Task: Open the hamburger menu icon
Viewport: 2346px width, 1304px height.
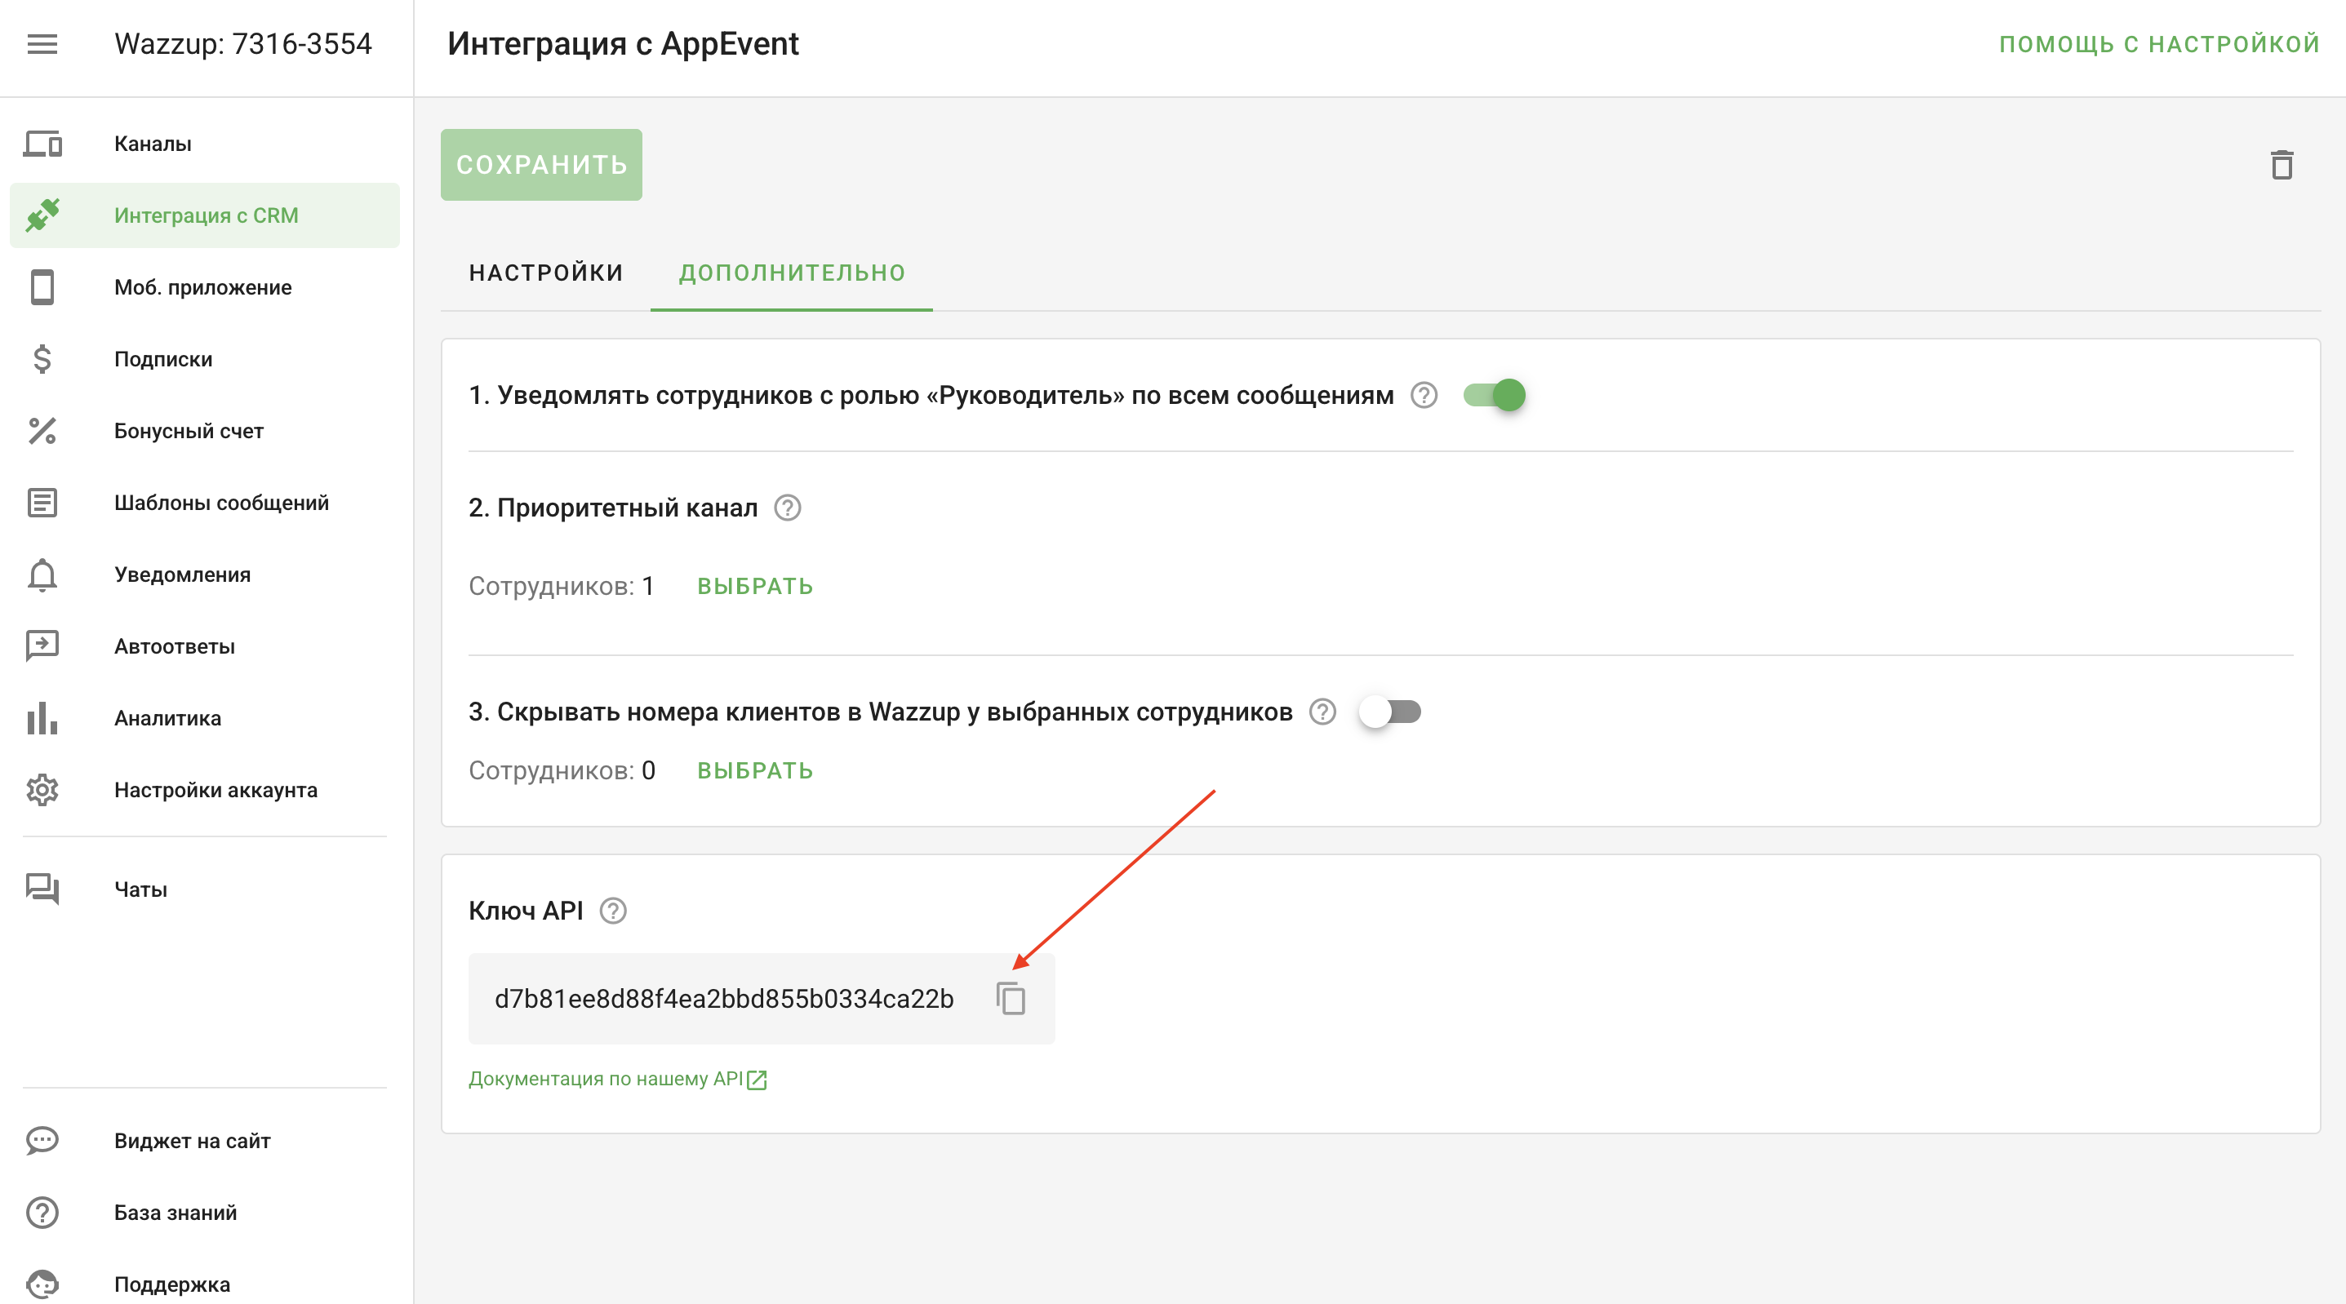Action: (x=42, y=44)
